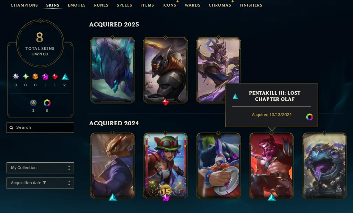Click into the Search input field
The height and width of the screenshot is (213, 353).
(x=40, y=128)
